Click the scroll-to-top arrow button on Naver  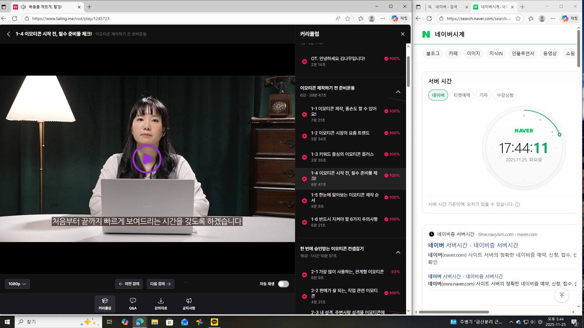tap(561, 295)
